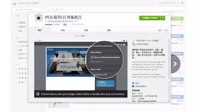Open the 评价 reviews tab
Screen dimensions: 199x112
pyautogui.click(x=63, y=30)
